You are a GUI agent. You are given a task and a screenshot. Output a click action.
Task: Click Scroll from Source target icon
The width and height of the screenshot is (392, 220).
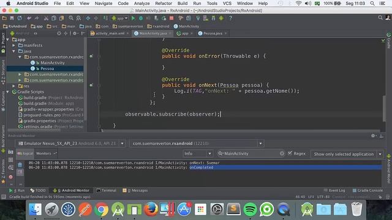pos(59,33)
